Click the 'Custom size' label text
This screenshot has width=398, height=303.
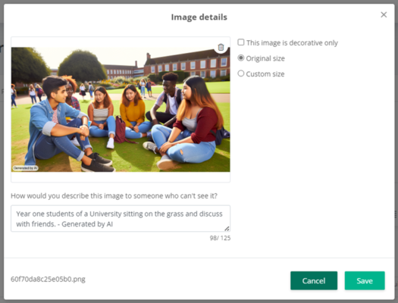265,74
